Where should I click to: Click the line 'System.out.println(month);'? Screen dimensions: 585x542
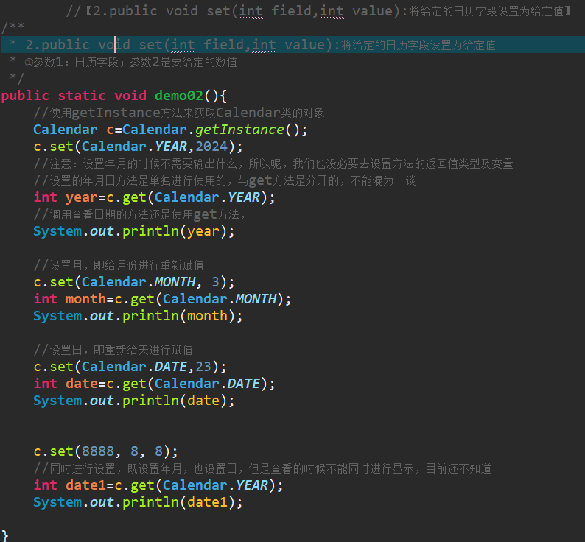tap(138, 316)
